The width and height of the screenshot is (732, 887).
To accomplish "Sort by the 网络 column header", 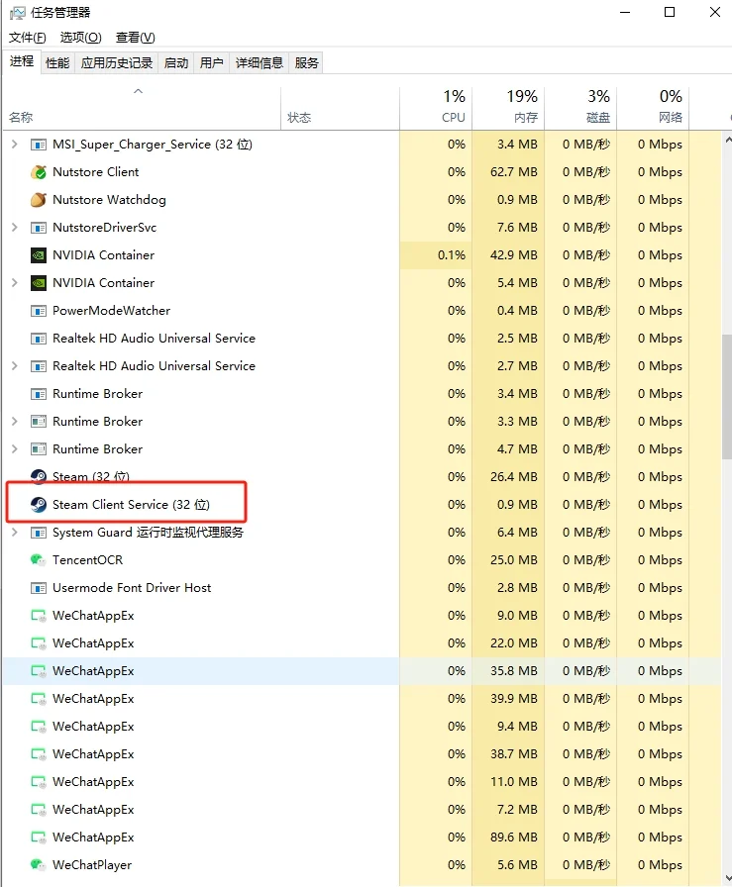I will tap(654, 109).
